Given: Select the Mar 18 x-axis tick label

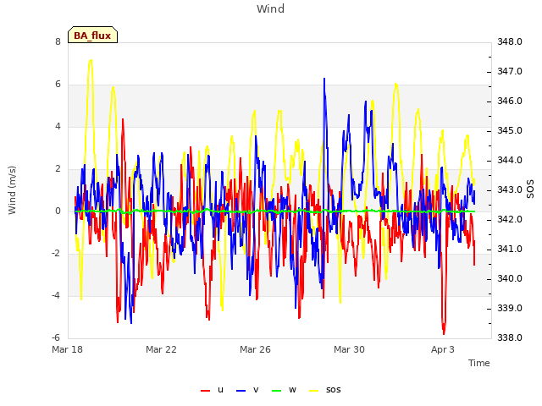Looking at the screenshot, I should (68, 349).
